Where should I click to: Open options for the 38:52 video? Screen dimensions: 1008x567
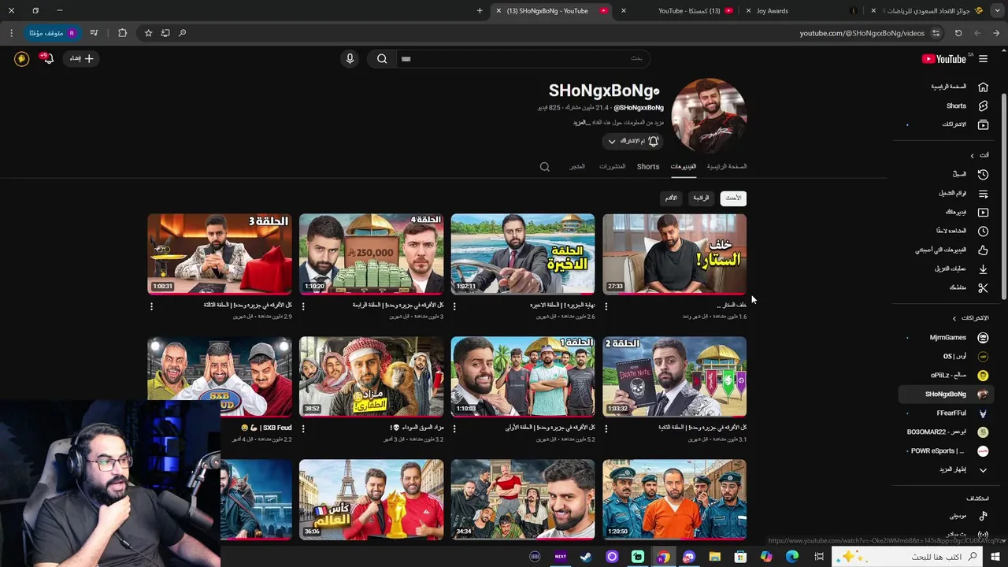[x=303, y=429]
